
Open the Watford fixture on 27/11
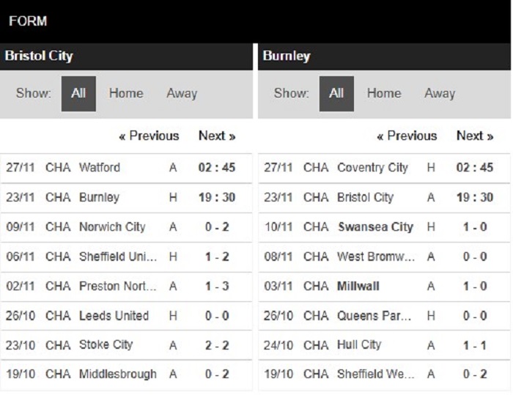(126, 168)
